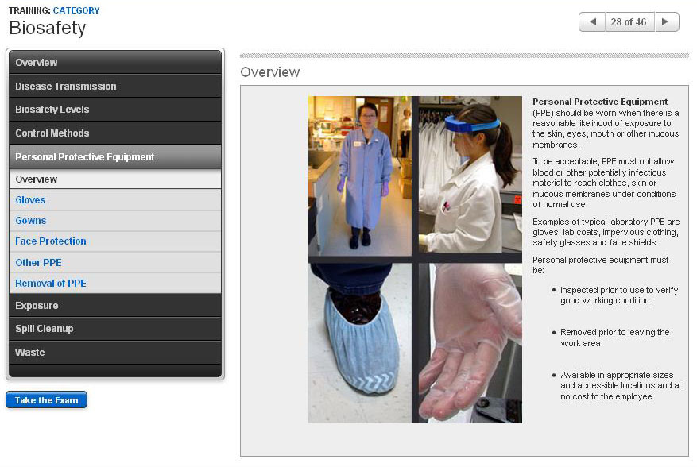Expand the Exposure section
This screenshot has width=697, height=467.
(115, 306)
